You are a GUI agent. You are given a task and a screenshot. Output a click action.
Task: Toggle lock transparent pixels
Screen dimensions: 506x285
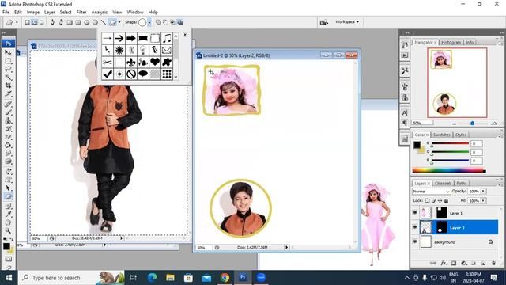pos(427,200)
